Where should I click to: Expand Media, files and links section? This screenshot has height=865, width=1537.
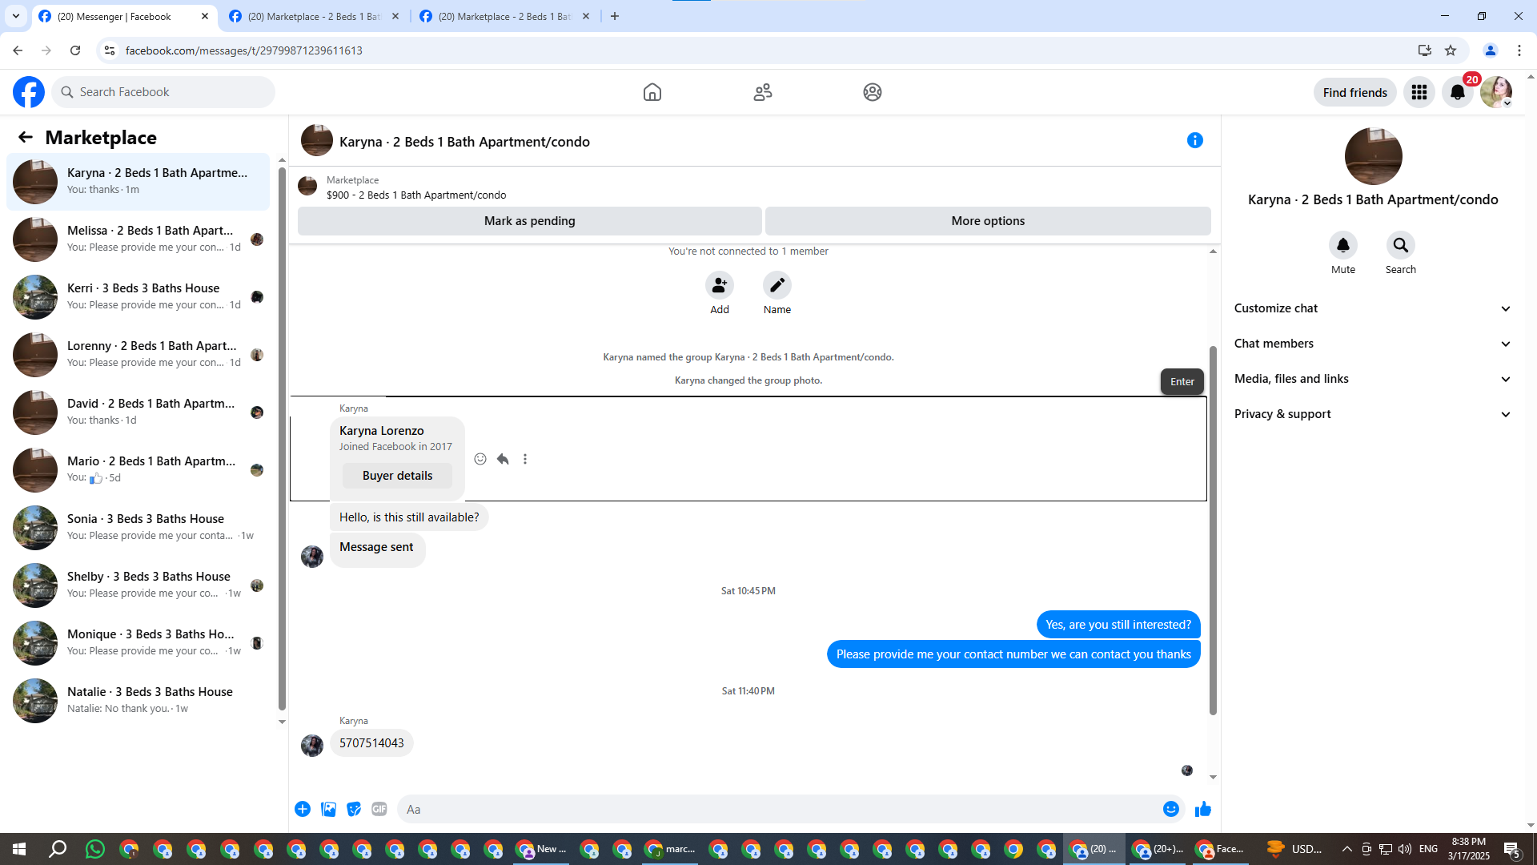pyautogui.click(x=1373, y=379)
